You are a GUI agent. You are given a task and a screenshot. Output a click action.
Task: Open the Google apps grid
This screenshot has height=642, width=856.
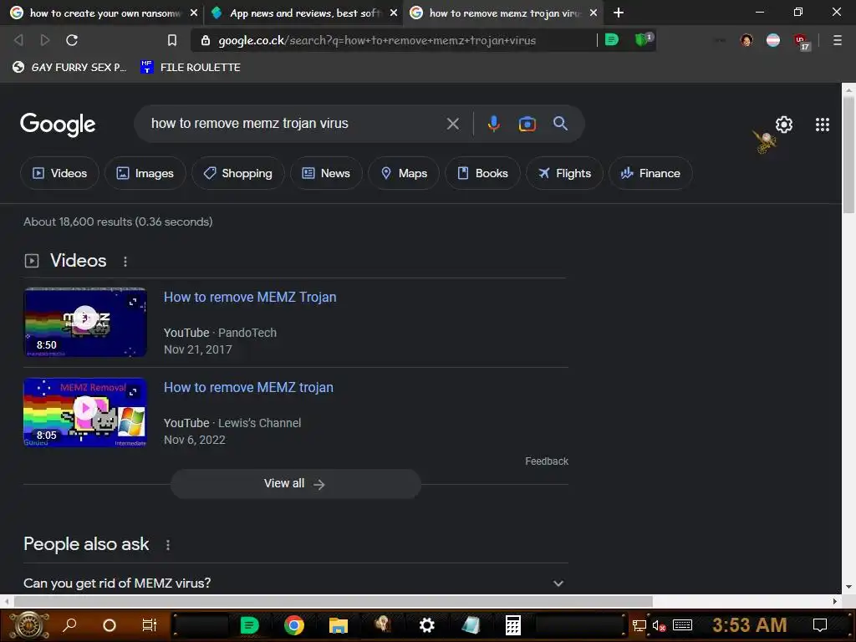pos(823,125)
